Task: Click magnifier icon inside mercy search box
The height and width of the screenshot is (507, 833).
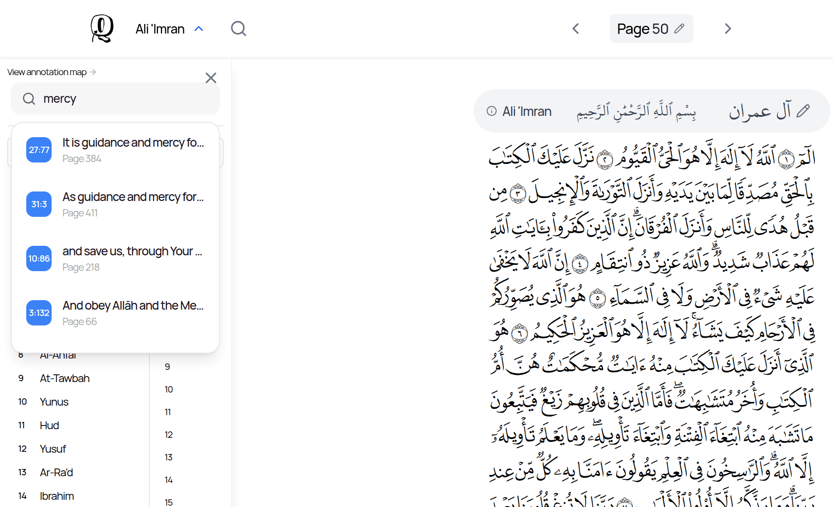Action: pyautogui.click(x=29, y=99)
